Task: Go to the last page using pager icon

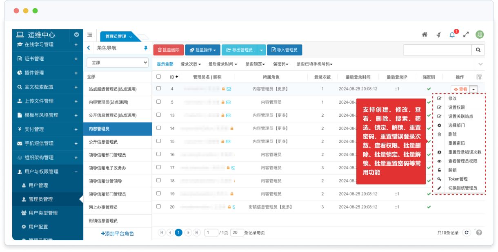Action: (x=197, y=232)
